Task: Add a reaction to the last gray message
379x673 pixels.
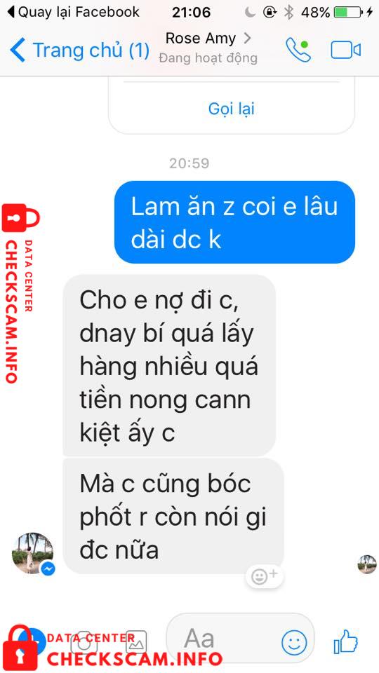Action: click(265, 576)
